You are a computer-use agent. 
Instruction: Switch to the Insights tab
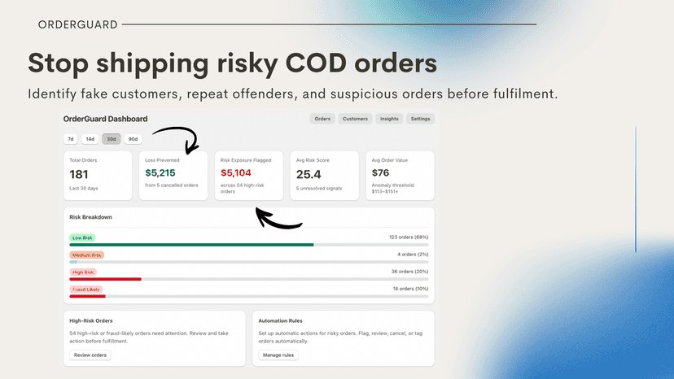(389, 119)
